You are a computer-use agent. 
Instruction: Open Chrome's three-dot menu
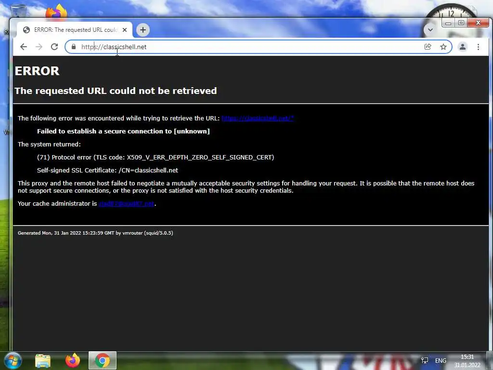[478, 47]
